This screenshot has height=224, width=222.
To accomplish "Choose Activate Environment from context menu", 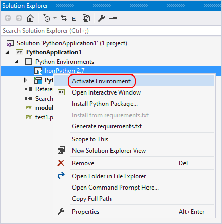I will [134, 81].
